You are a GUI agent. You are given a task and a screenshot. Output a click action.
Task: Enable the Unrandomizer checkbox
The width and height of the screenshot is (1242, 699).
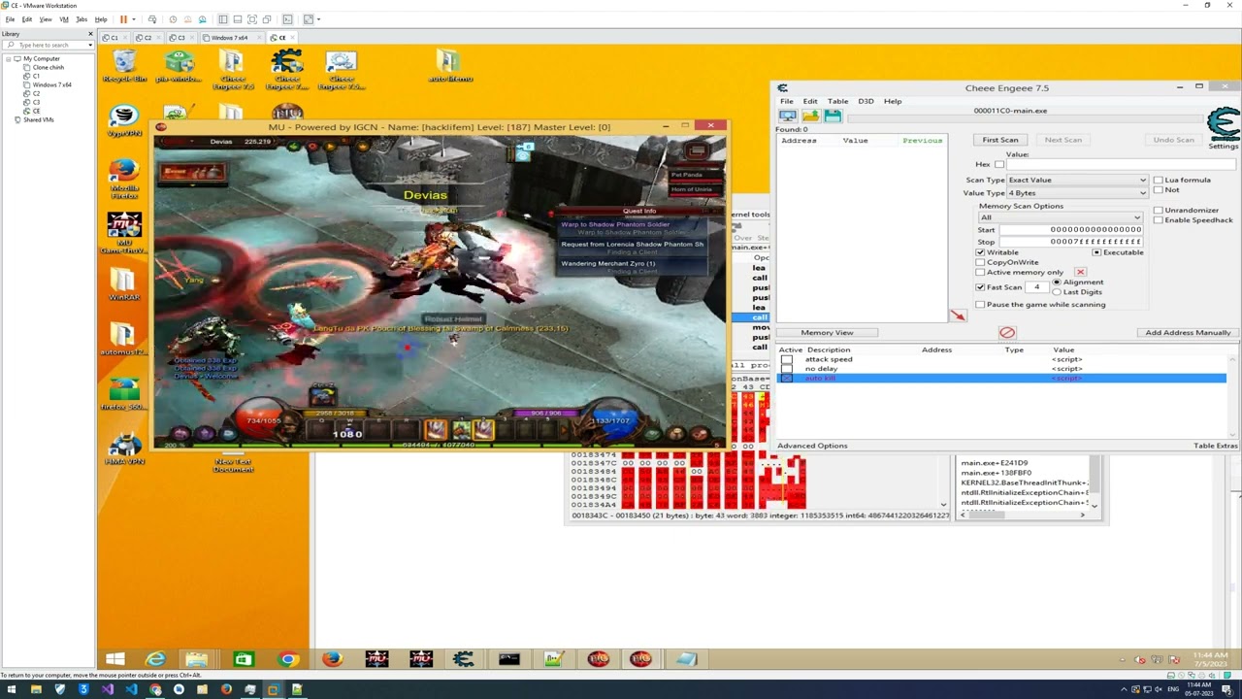(1158, 210)
